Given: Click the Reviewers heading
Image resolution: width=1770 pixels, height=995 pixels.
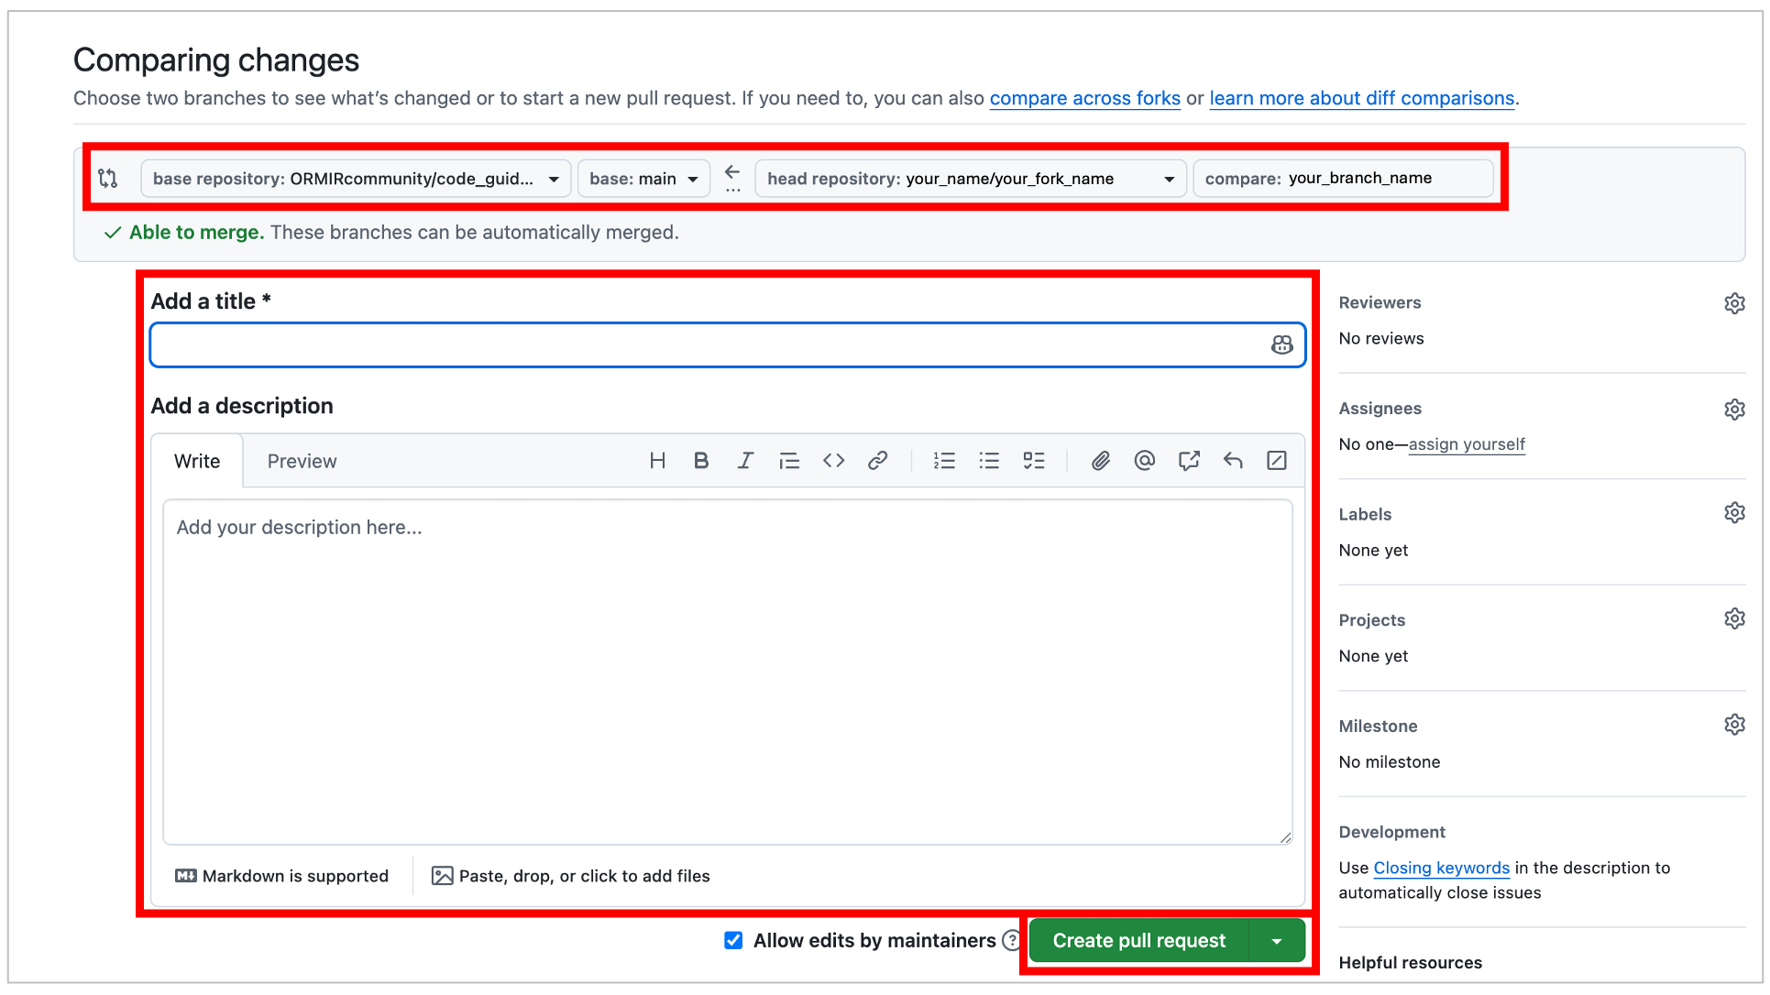Looking at the screenshot, I should pyautogui.click(x=1380, y=302).
